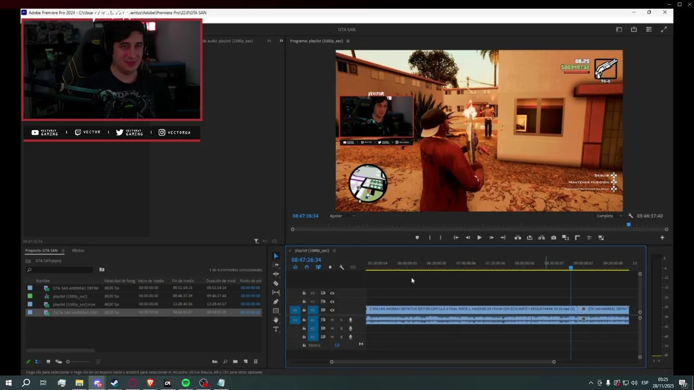694x390 pixels.
Task: Toggle the project writable pencil icon
Action: (x=28, y=362)
